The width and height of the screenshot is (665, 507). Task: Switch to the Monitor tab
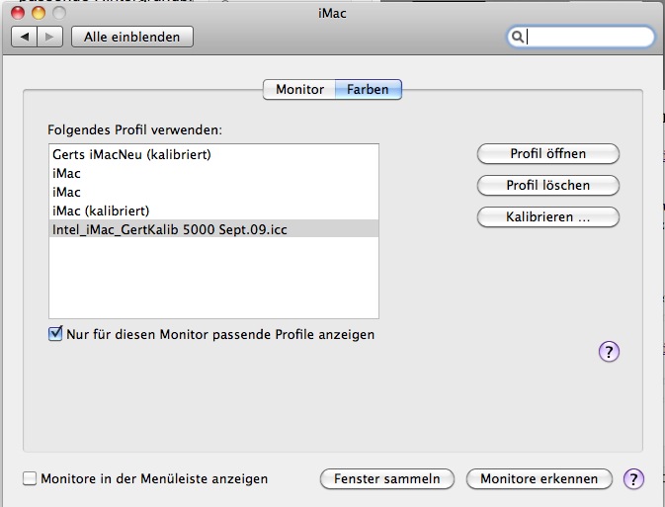pyautogui.click(x=299, y=89)
